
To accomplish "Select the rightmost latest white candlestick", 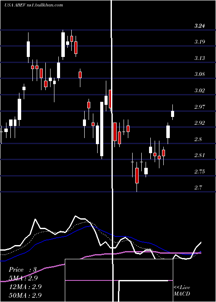I will [173, 114].
